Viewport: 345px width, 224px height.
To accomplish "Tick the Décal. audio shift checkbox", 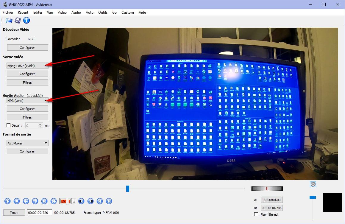I will [8, 126].
